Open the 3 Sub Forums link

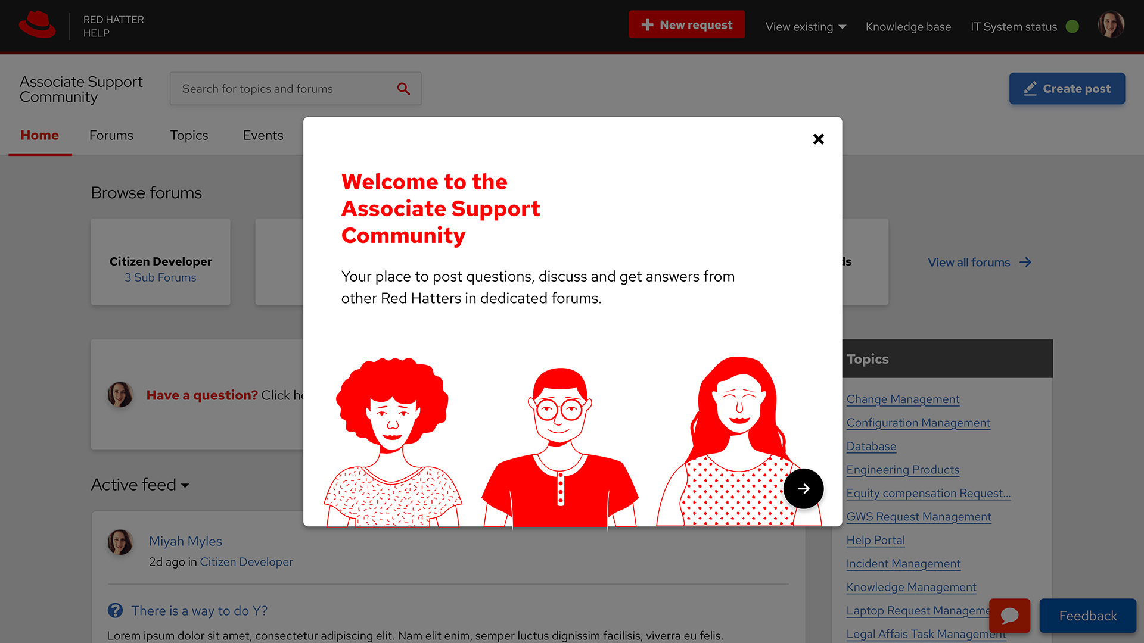(x=160, y=277)
